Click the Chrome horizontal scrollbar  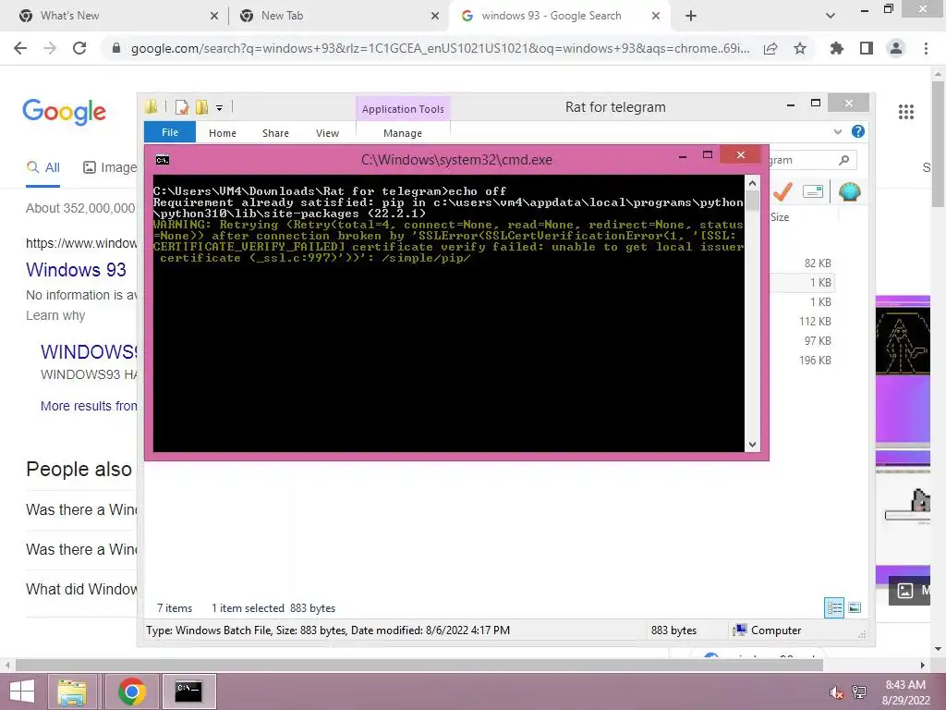419,665
